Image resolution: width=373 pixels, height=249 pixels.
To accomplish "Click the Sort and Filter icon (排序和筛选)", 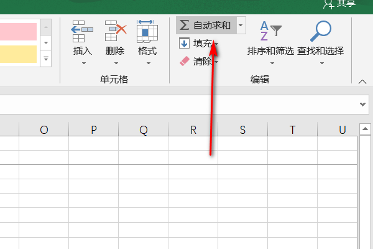I will [270, 31].
